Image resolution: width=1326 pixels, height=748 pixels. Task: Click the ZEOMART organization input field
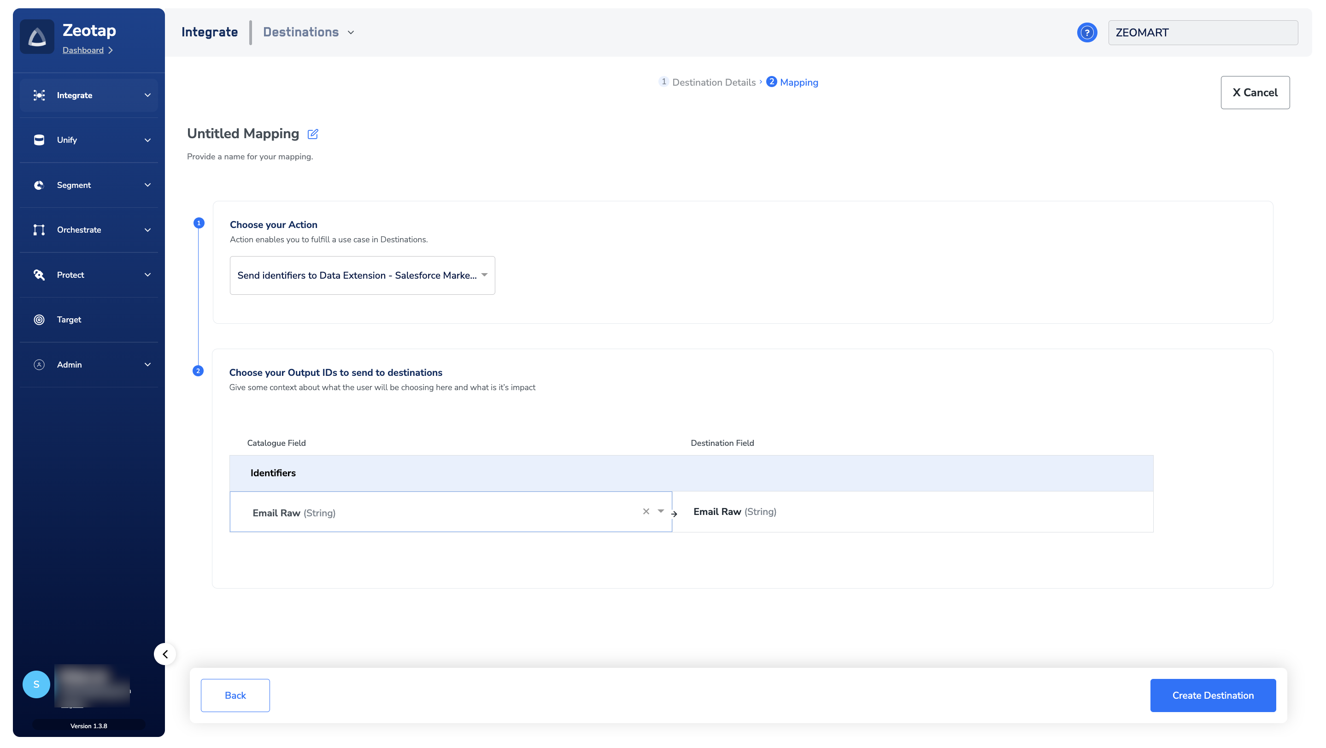1203,32
